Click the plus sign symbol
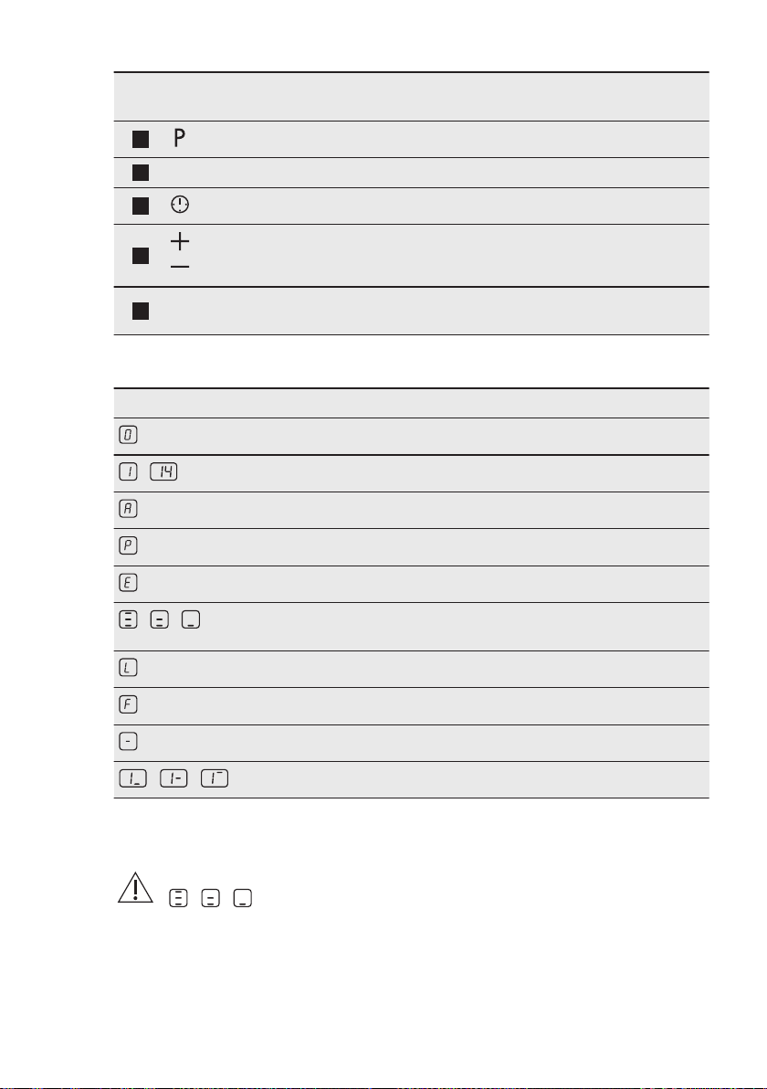 coord(180,241)
